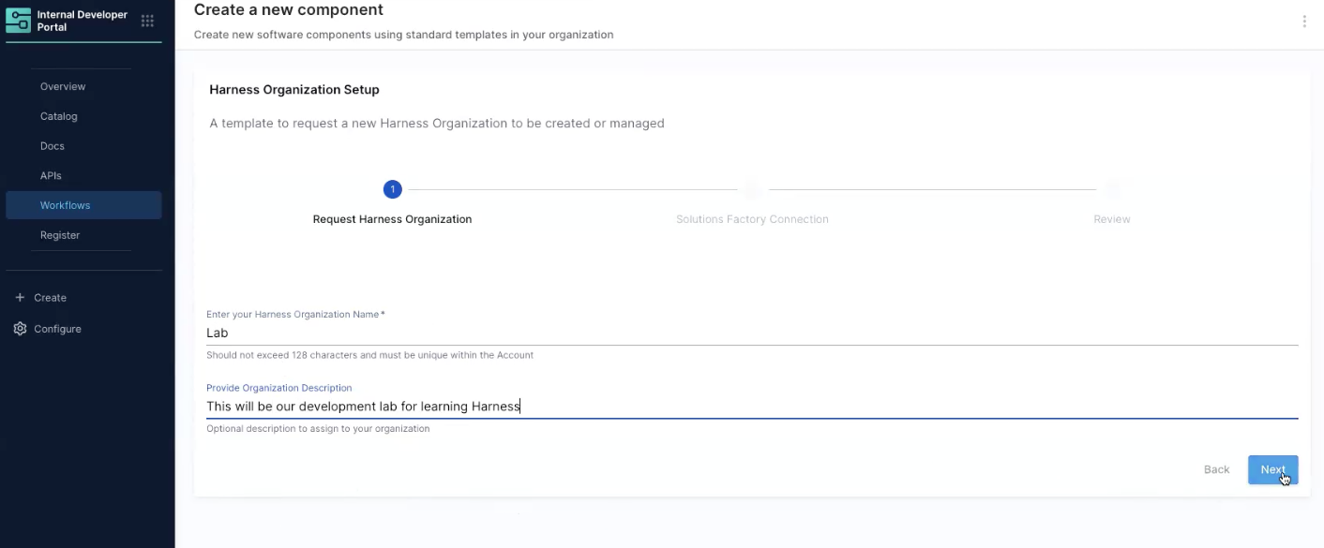Image resolution: width=1324 pixels, height=548 pixels.
Task: Click the Internal Developer Portal title
Action: pyautogui.click(x=83, y=21)
